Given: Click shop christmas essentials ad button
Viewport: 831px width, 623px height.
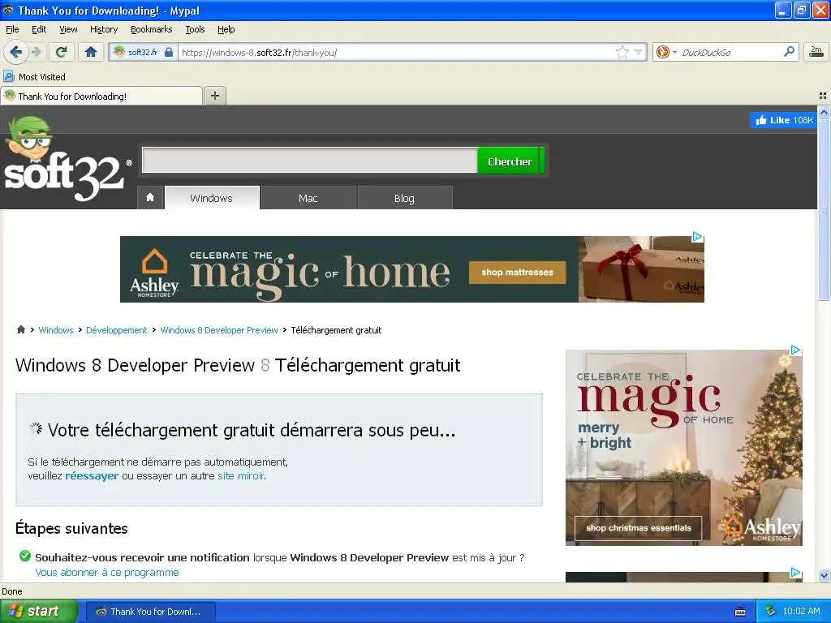Looking at the screenshot, I should (x=639, y=527).
